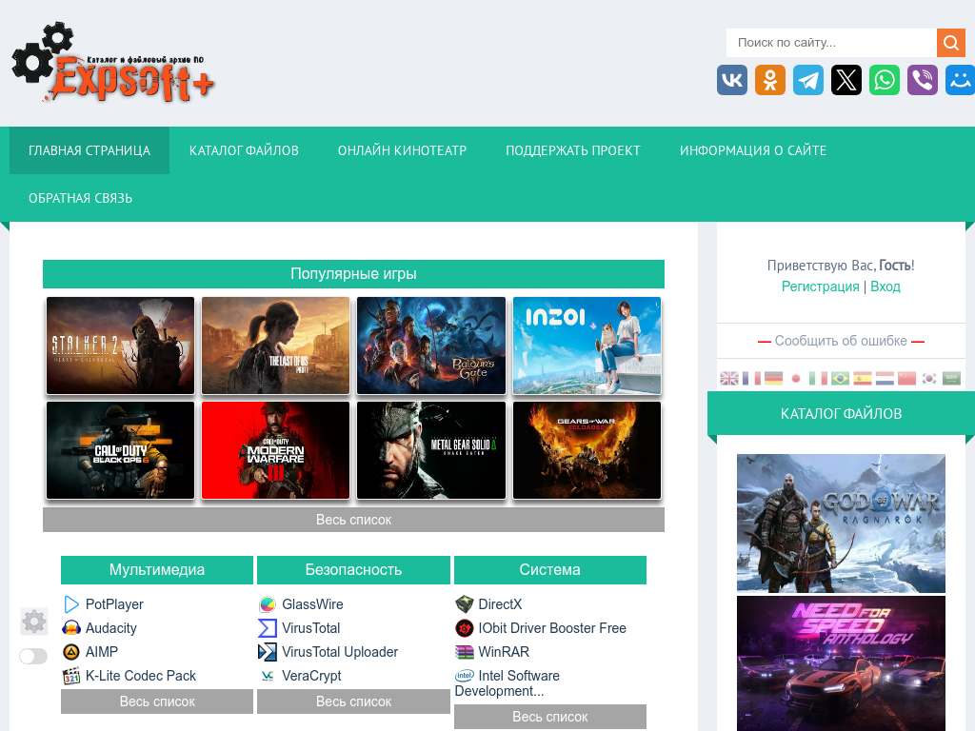
Task: Click the DirectX icon
Action: (464, 604)
